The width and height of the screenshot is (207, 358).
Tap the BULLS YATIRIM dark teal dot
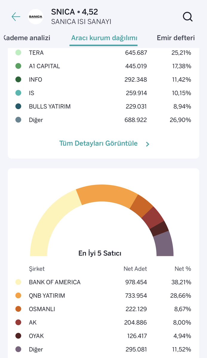click(x=18, y=107)
